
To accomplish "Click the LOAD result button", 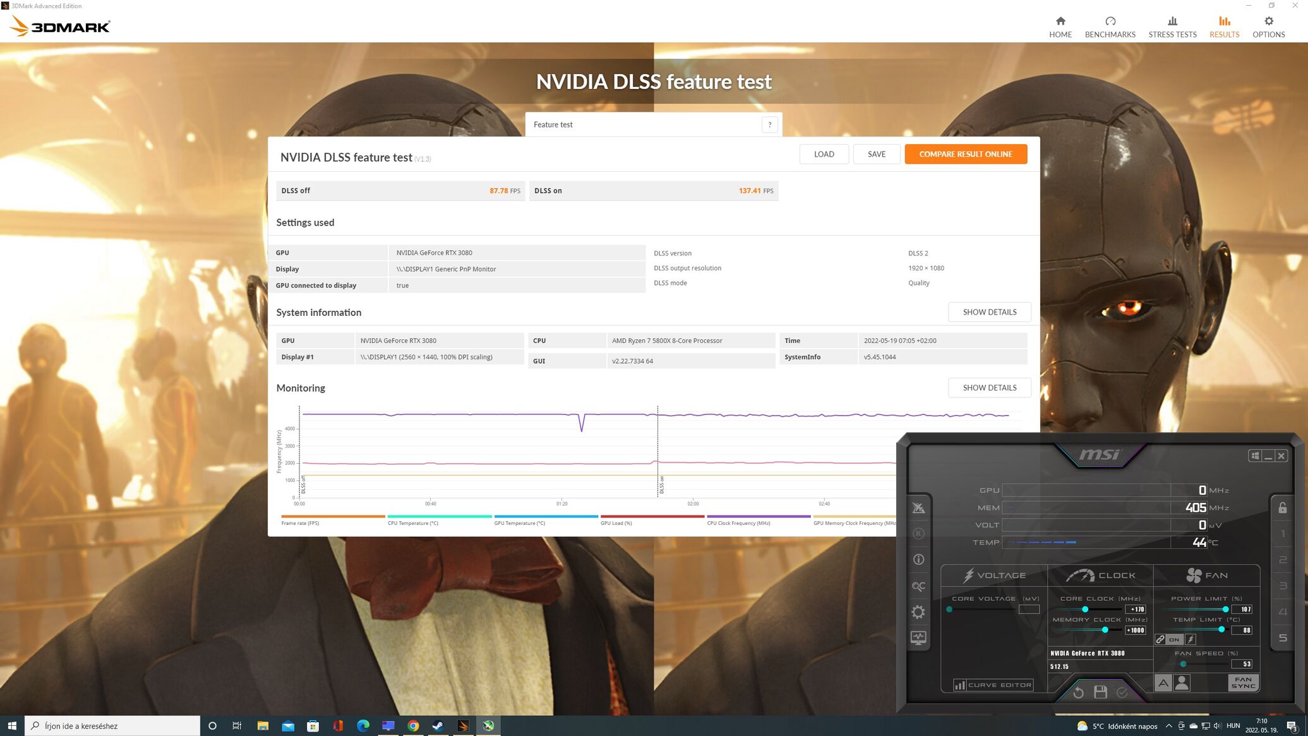I will pos(824,154).
